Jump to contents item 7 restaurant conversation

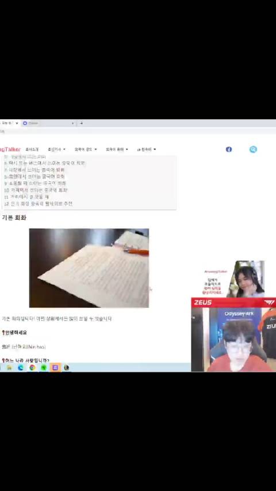coord(34,170)
